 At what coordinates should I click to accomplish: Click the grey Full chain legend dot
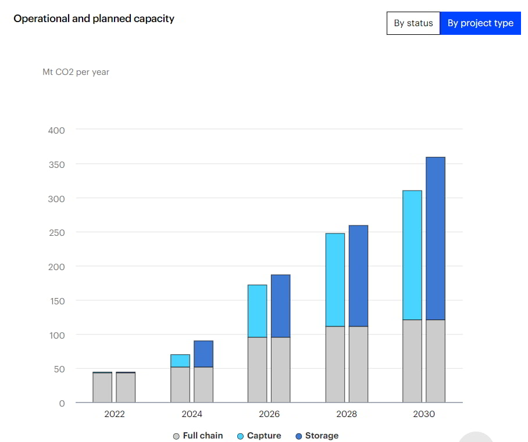[176, 436]
